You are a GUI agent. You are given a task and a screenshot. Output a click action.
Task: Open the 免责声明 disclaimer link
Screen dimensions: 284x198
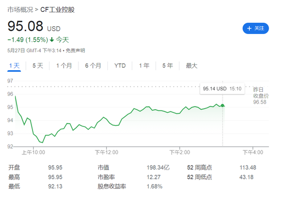[75, 51]
